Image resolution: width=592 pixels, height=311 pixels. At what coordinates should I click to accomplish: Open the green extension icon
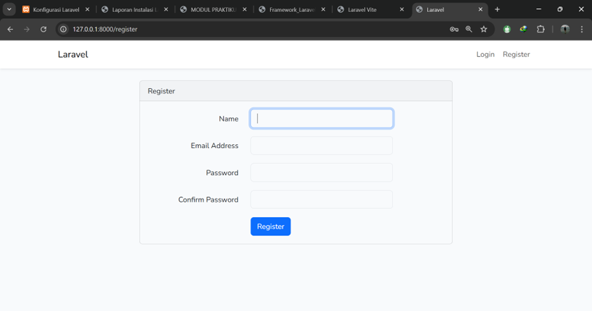[x=507, y=29]
